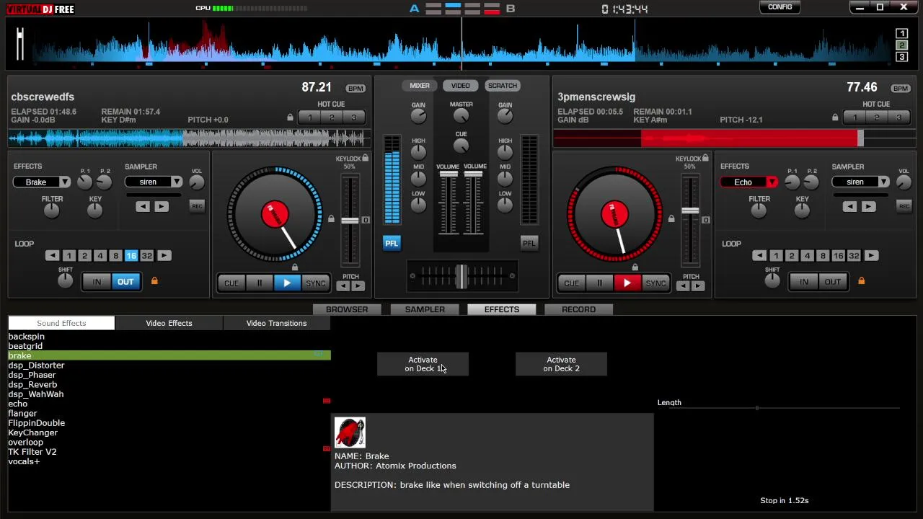Switch to the SAMPLER tab
Image resolution: width=923 pixels, height=519 pixels.
425,309
